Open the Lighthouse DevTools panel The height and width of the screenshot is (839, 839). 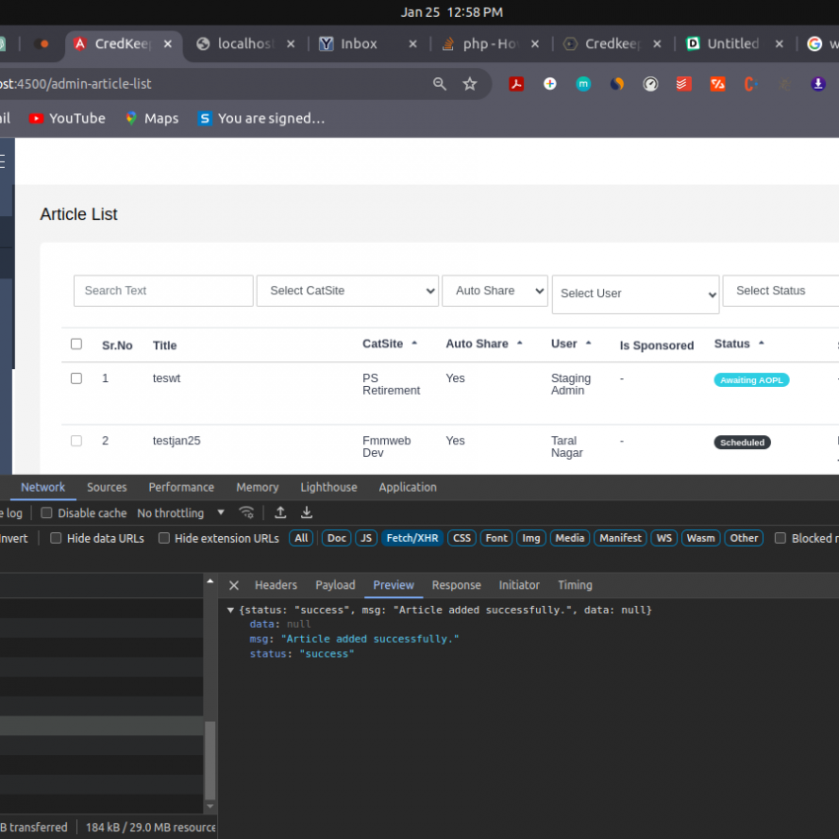(329, 487)
